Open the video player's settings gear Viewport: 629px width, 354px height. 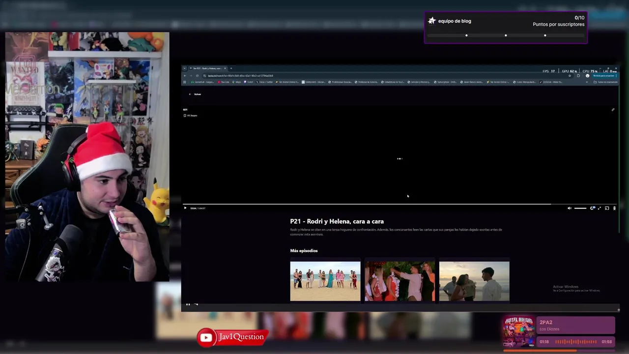tap(592, 208)
